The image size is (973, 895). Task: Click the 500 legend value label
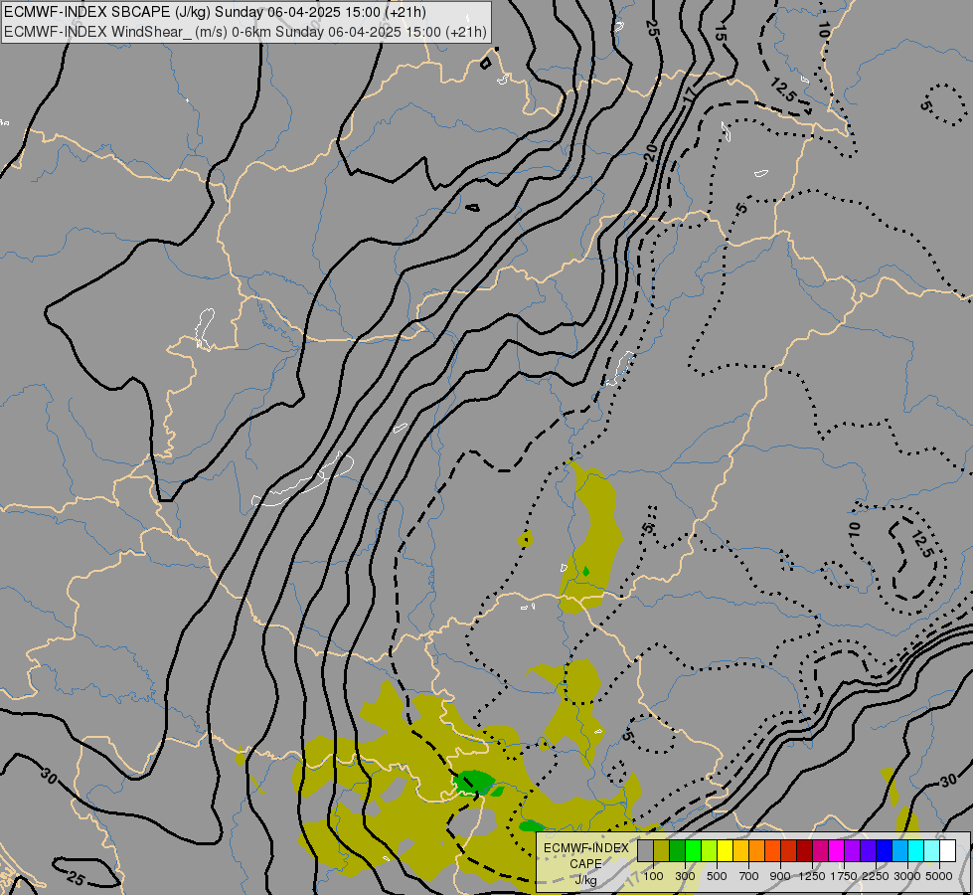pyautogui.click(x=717, y=876)
